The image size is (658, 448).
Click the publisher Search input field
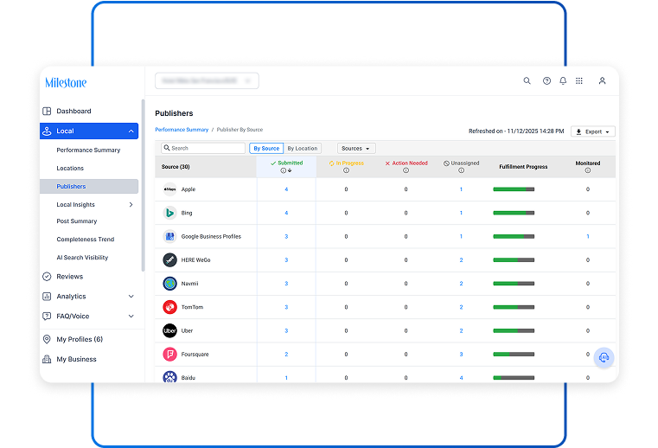coord(206,149)
